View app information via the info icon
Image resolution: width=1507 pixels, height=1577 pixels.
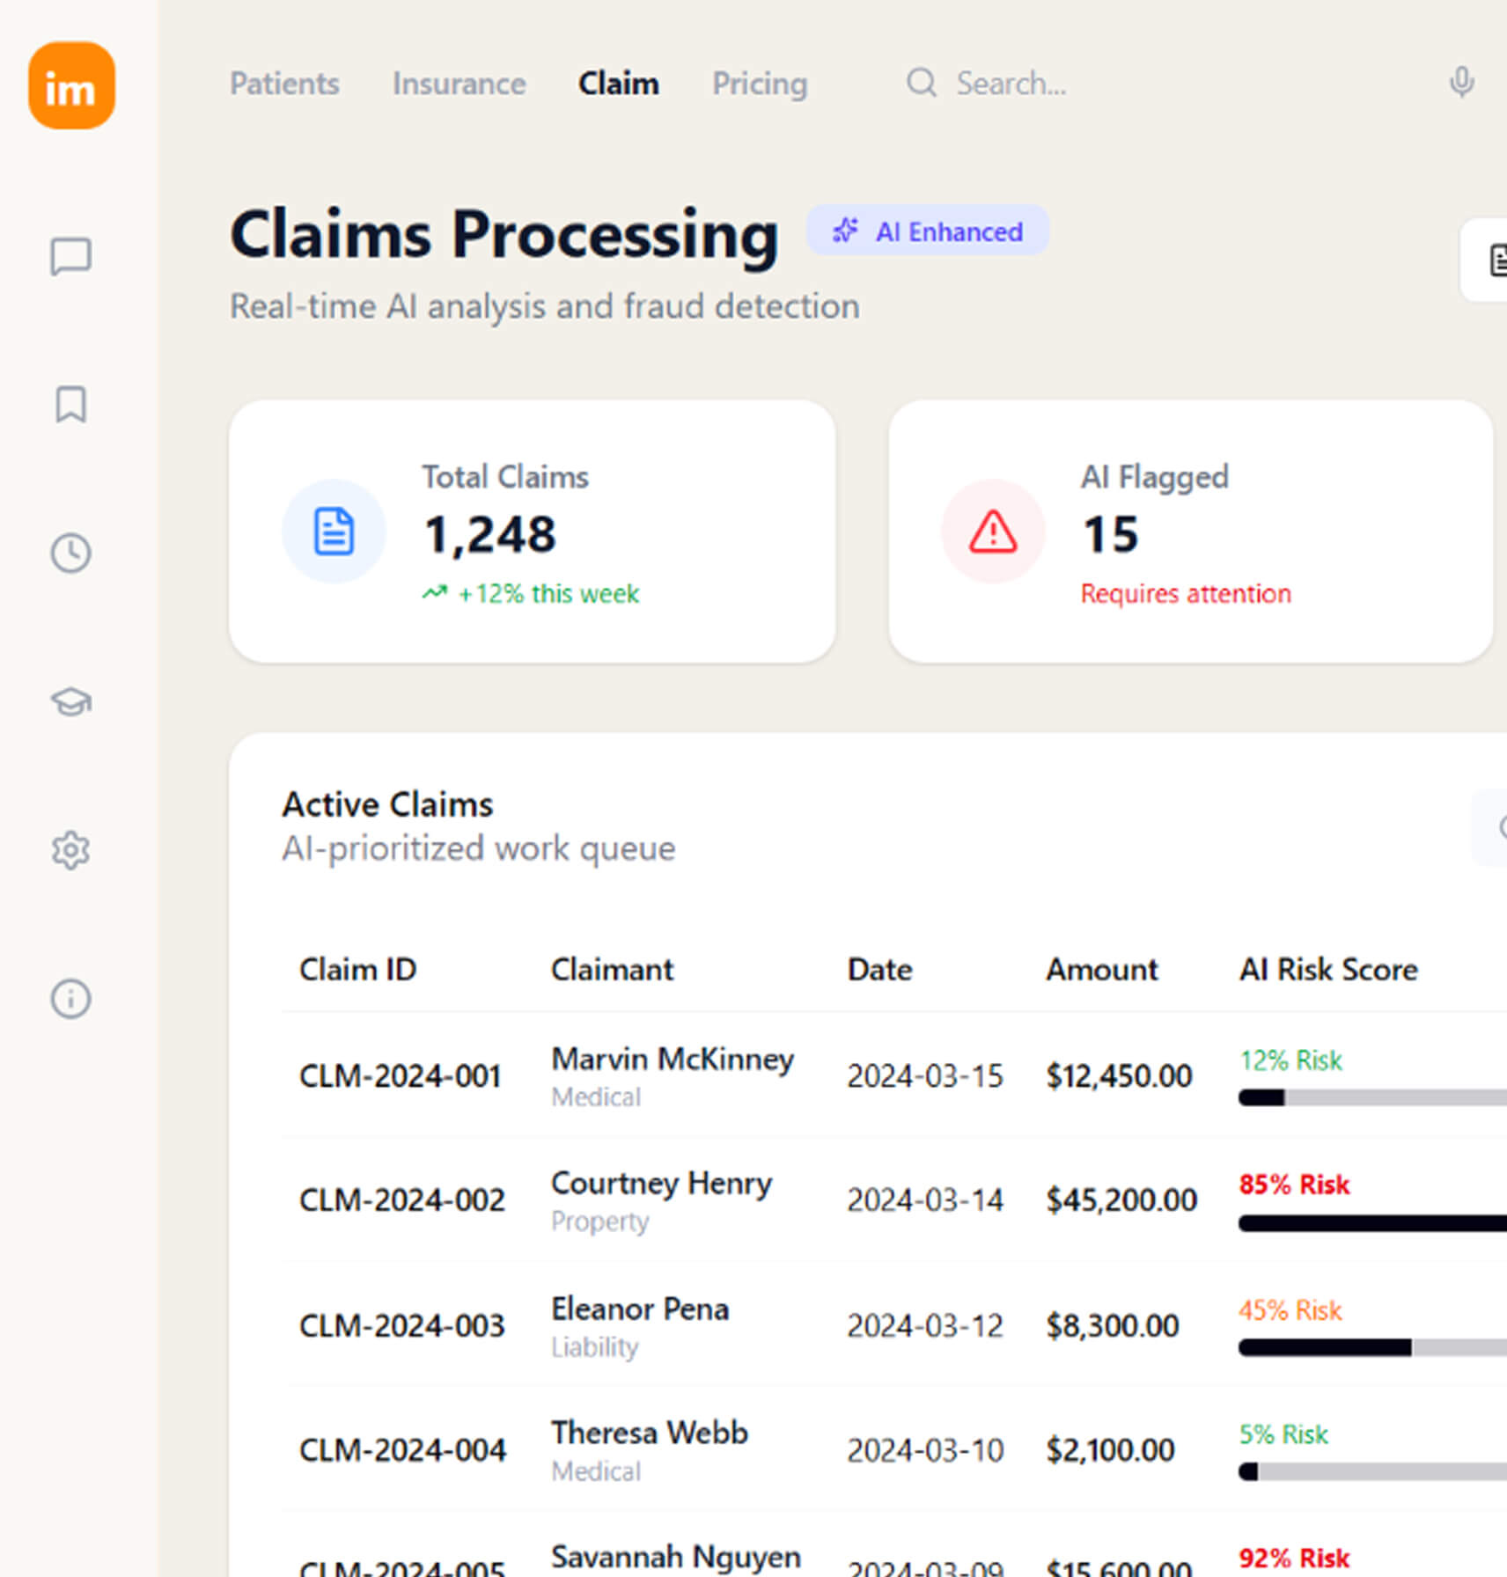pyautogui.click(x=70, y=999)
